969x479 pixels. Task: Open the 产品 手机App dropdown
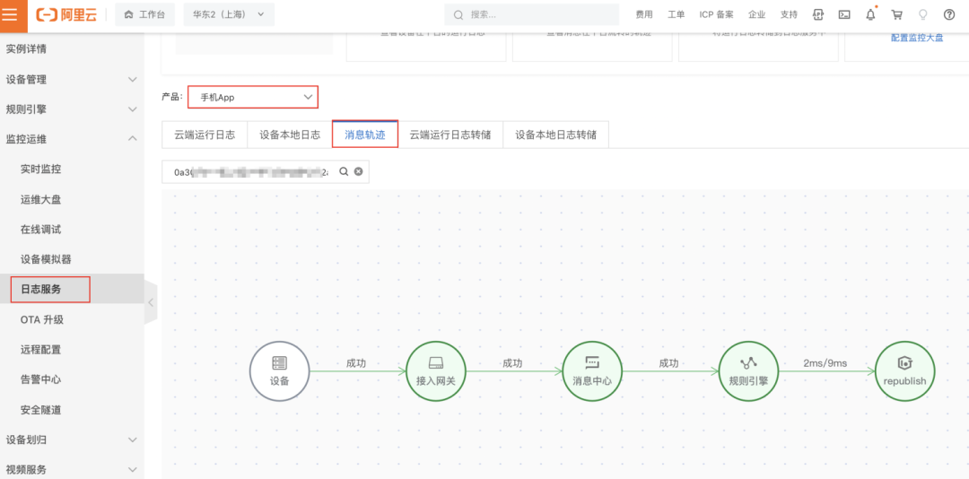tap(253, 97)
